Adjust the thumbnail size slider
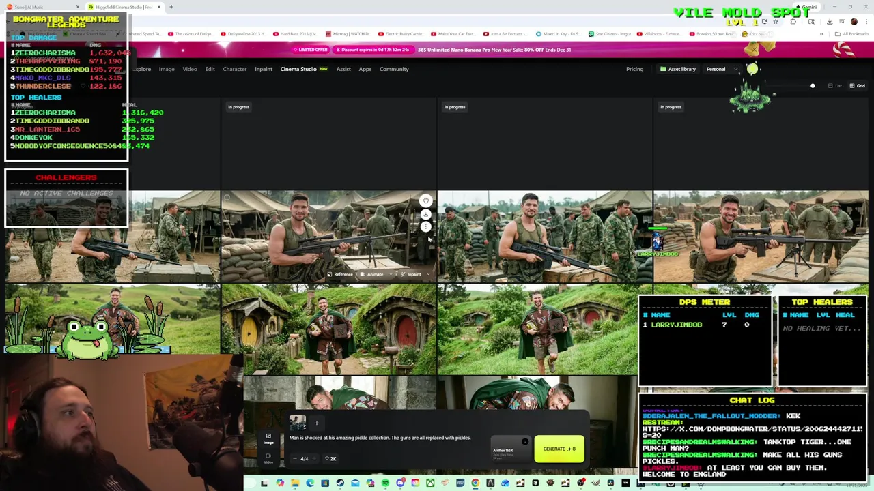This screenshot has height=491, width=874. (x=813, y=86)
